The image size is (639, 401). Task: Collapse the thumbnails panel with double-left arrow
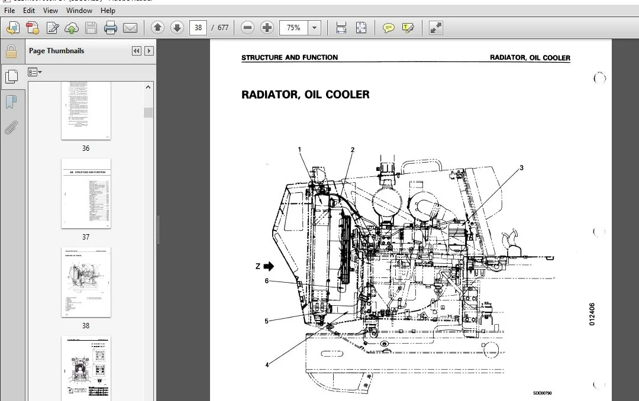coord(137,51)
